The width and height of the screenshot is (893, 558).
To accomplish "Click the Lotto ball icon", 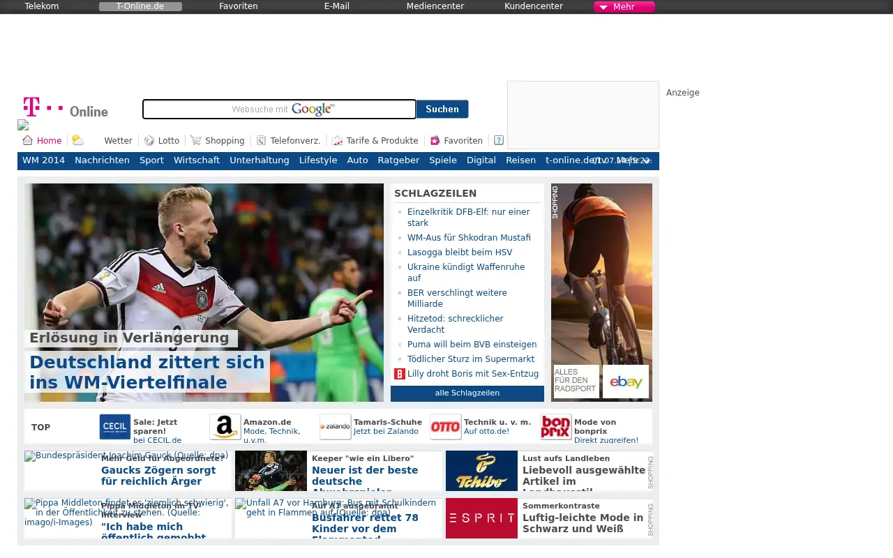I will click(x=149, y=140).
